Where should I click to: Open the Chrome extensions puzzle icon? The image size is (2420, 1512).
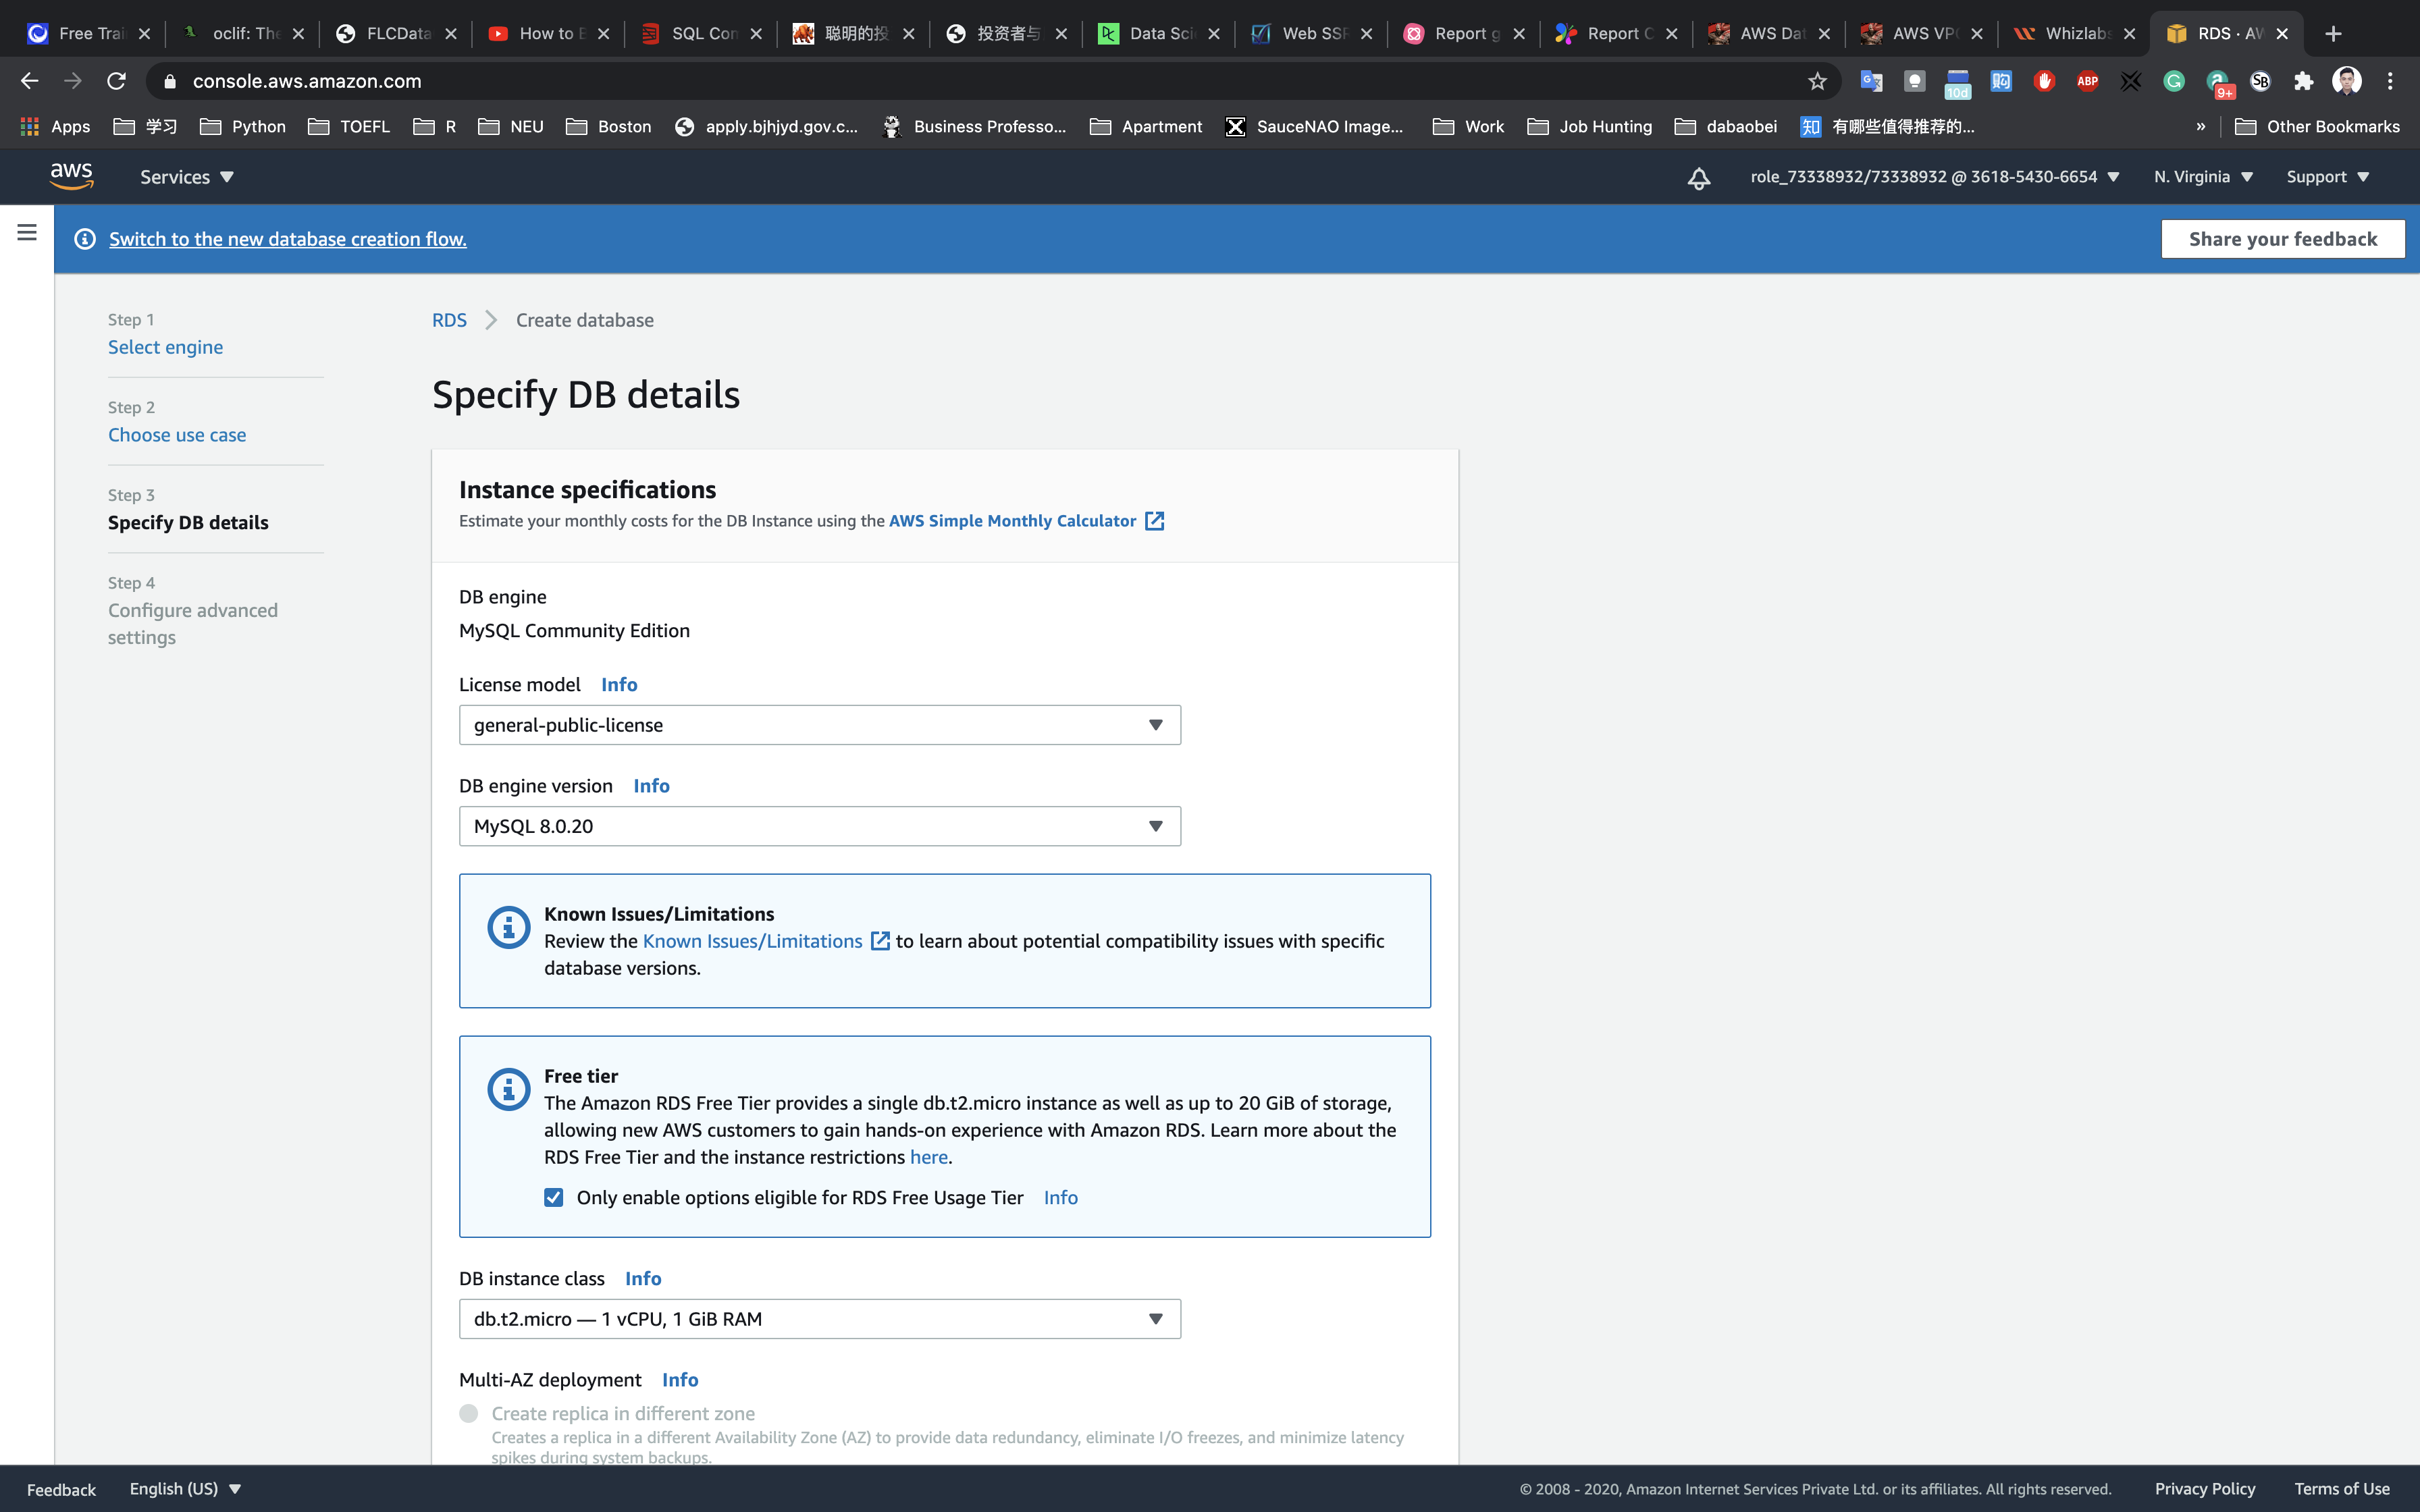click(2303, 81)
